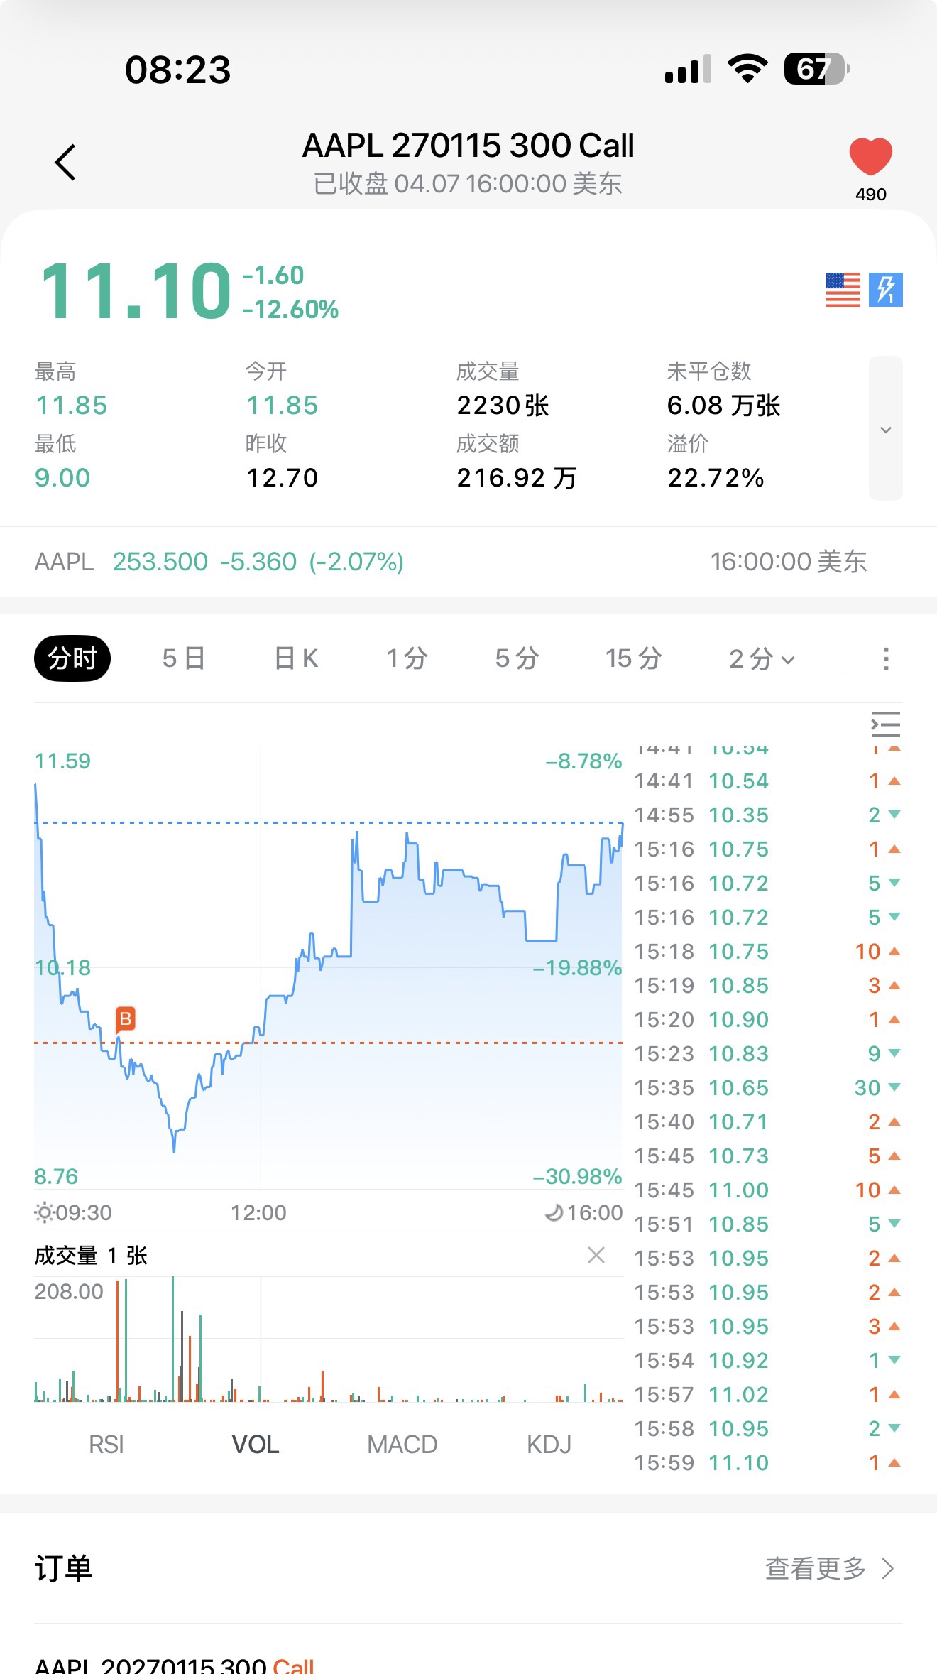Open the three-dot chart options menu
This screenshot has width=937, height=1674.
click(885, 658)
